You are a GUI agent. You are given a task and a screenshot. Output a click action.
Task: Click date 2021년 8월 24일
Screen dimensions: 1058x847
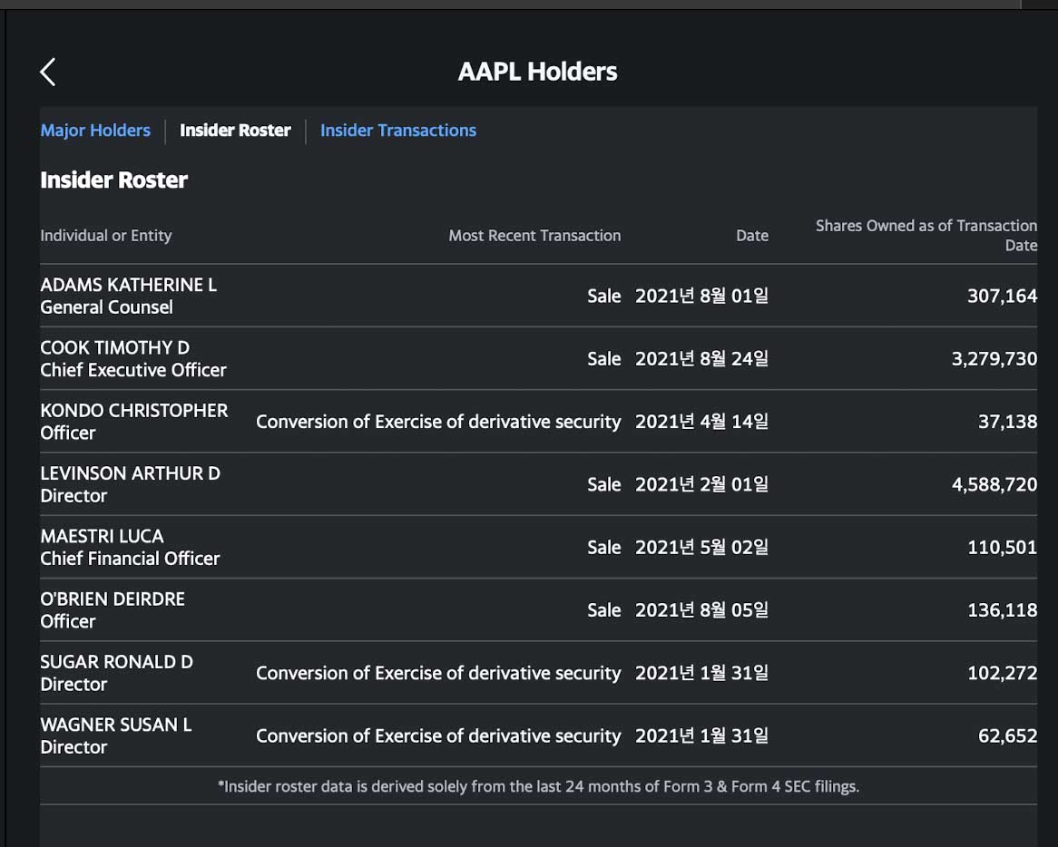[701, 359]
